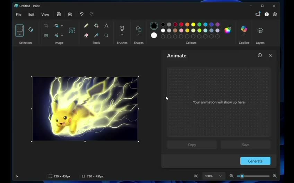Click the Crop image icon
The width and height of the screenshot is (294, 183).
[x=46, y=26]
